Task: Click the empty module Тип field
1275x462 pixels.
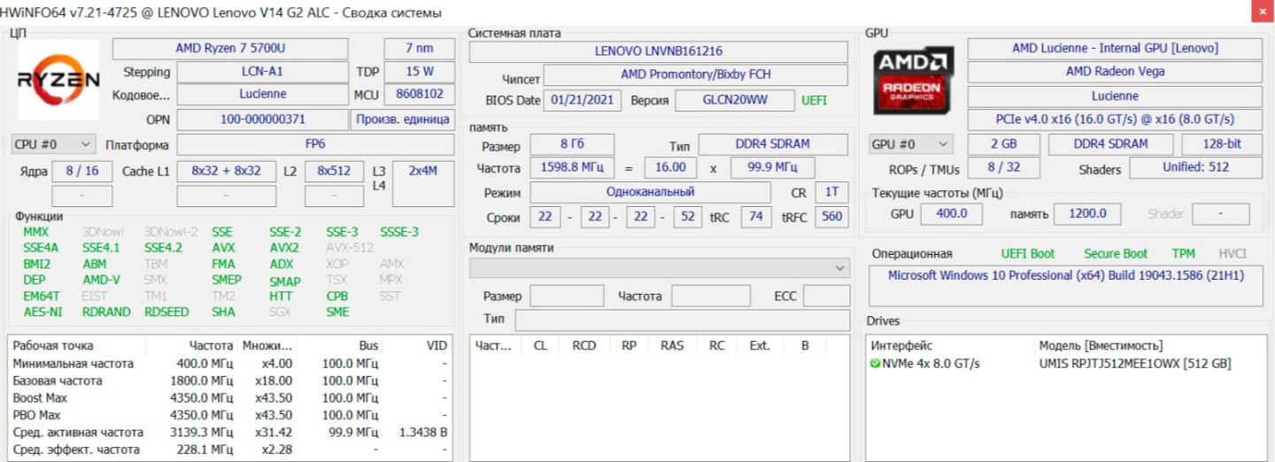Action: [682, 319]
